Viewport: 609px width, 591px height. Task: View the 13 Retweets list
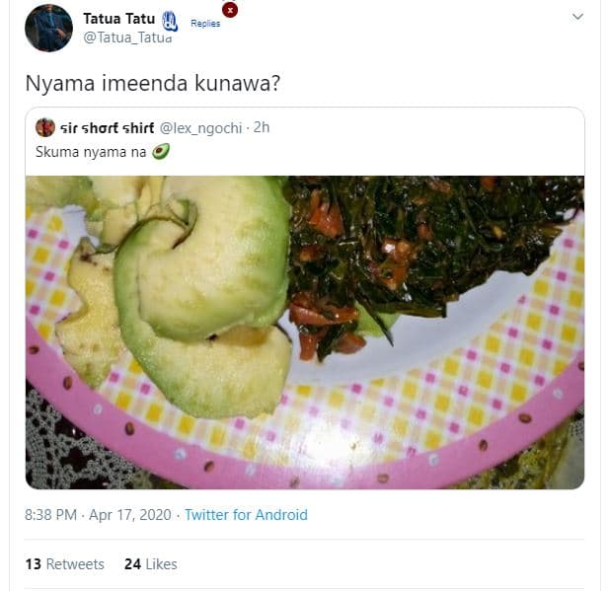64,563
